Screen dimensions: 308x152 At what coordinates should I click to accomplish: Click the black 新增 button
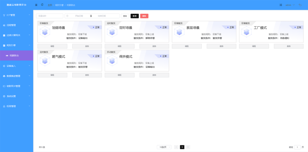(x=135, y=16)
